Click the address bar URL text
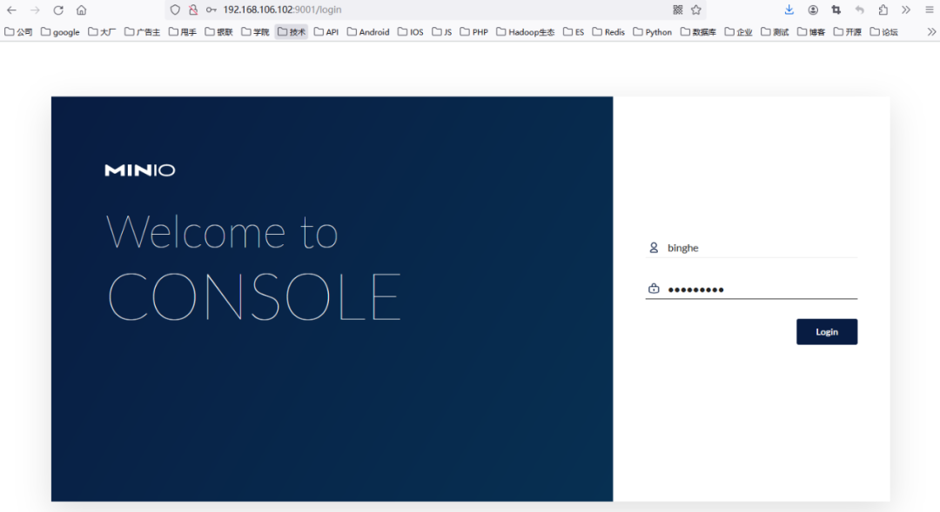 pyautogui.click(x=282, y=10)
